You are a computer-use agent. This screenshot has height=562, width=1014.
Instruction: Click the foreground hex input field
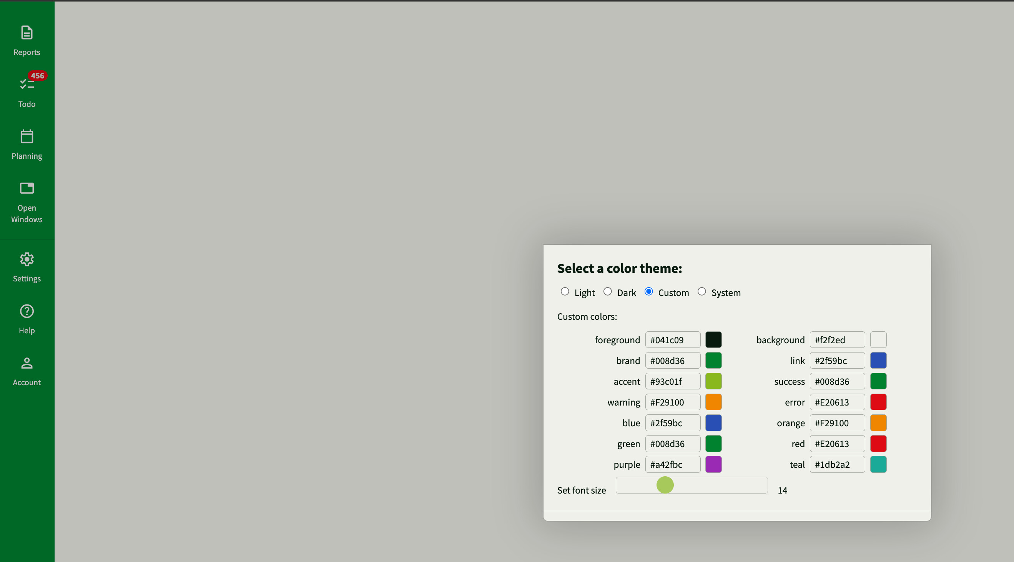tap(672, 340)
